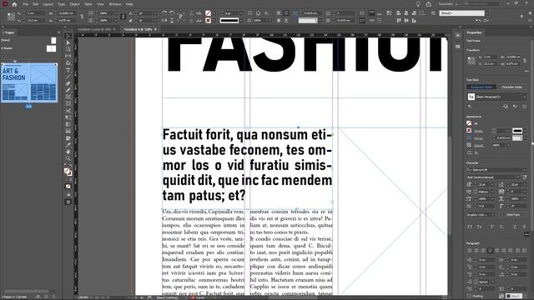
Task: Toggle Small Caps (Tr) in Character section
Action: tap(480, 227)
